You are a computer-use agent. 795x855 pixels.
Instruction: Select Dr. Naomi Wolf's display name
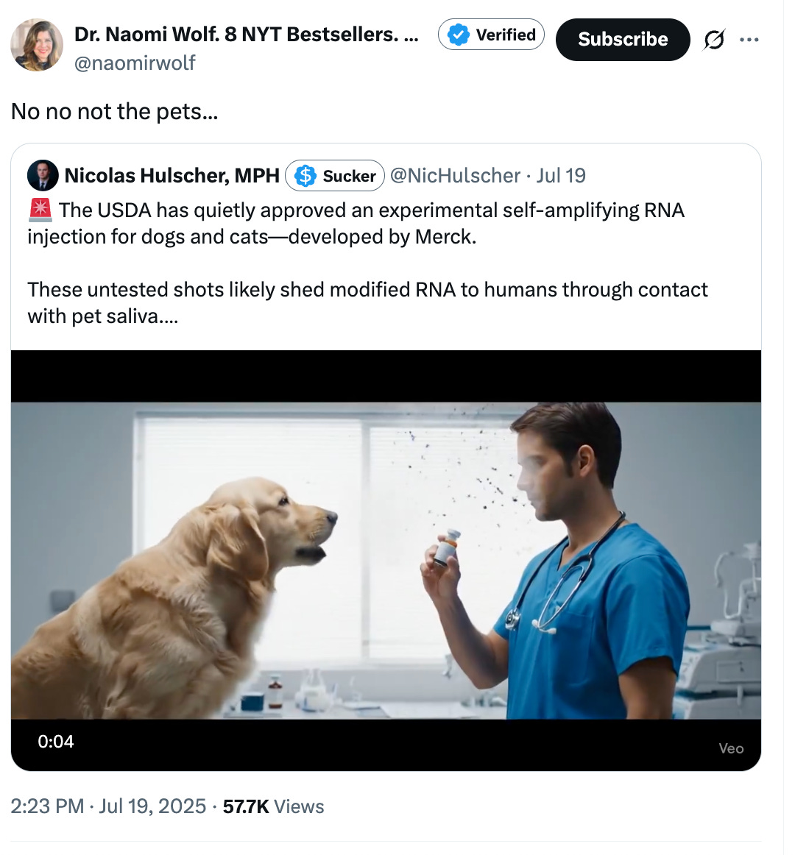tap(247, 34)
